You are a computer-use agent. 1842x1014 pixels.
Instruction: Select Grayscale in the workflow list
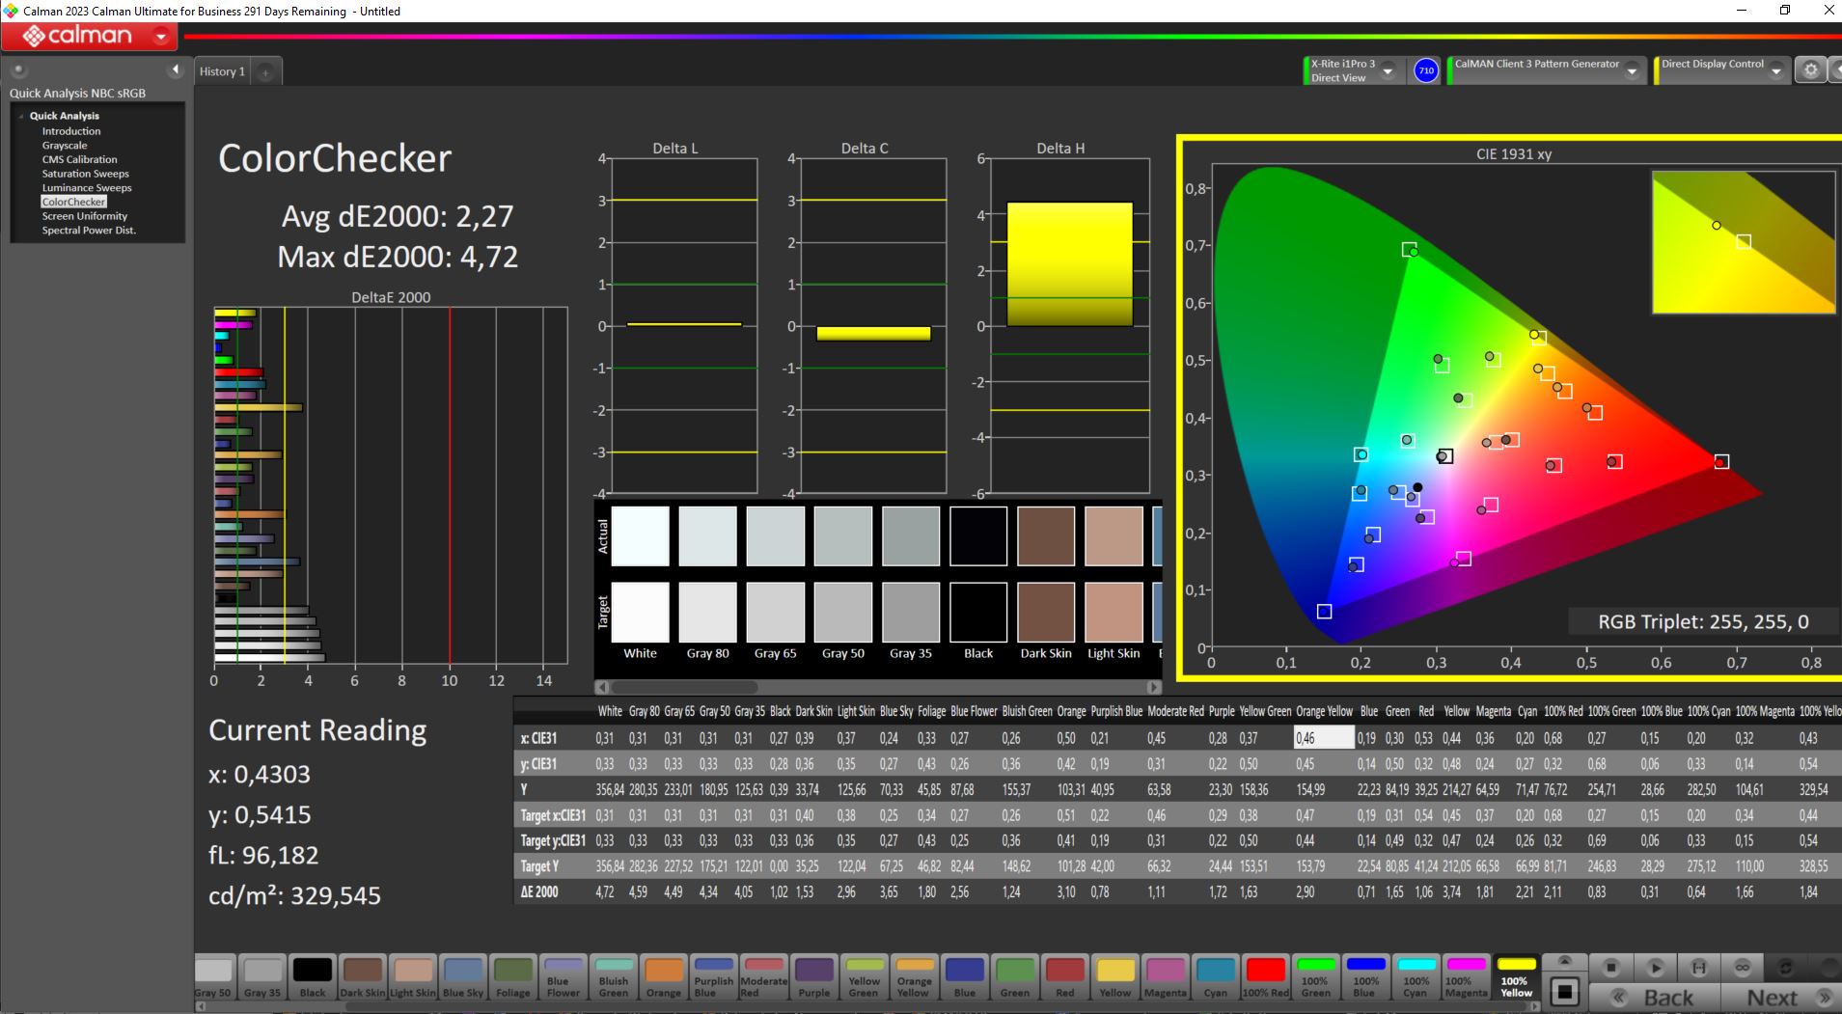65,146
